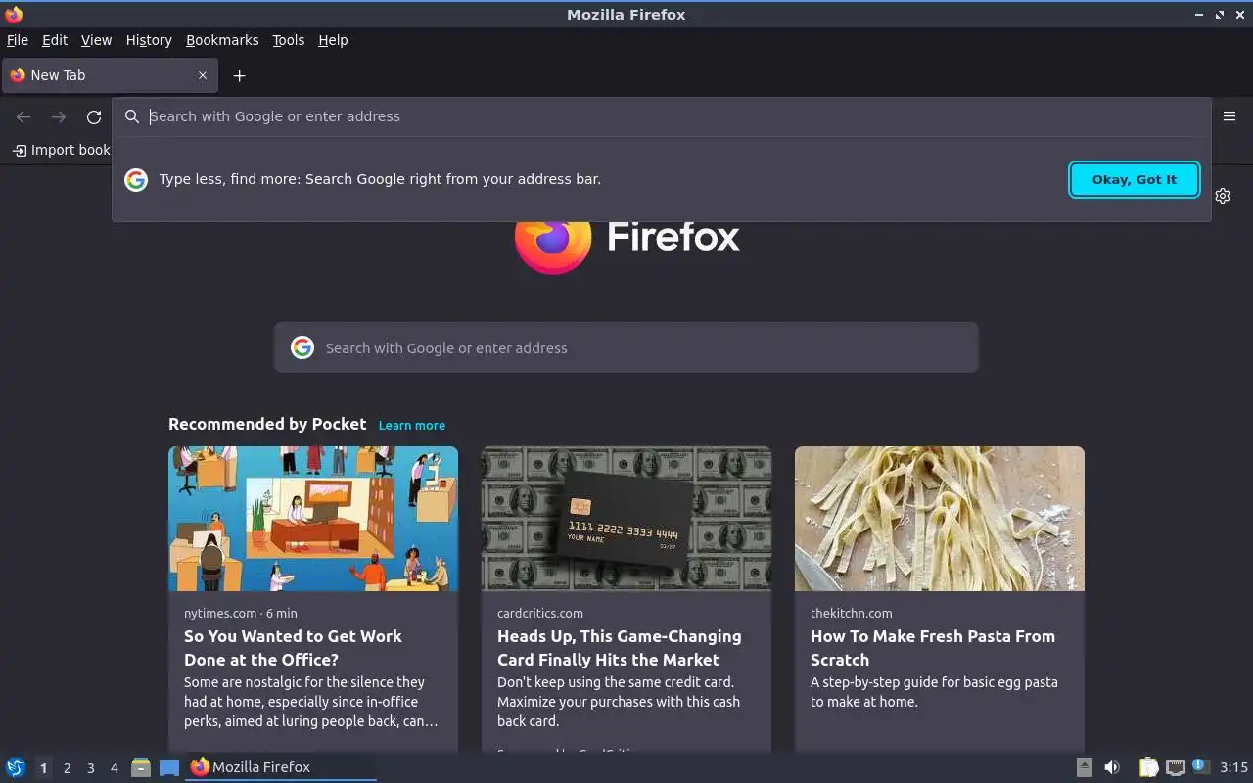Click magnifier icon in address bar
The width and height of the screenshot is (1253, 783).
[x=132, y=116]
